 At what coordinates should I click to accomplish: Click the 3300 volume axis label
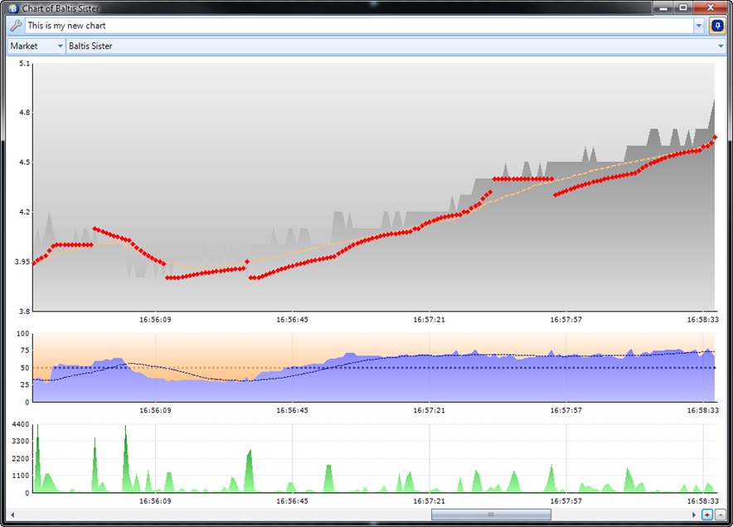(x=21, y=442)
